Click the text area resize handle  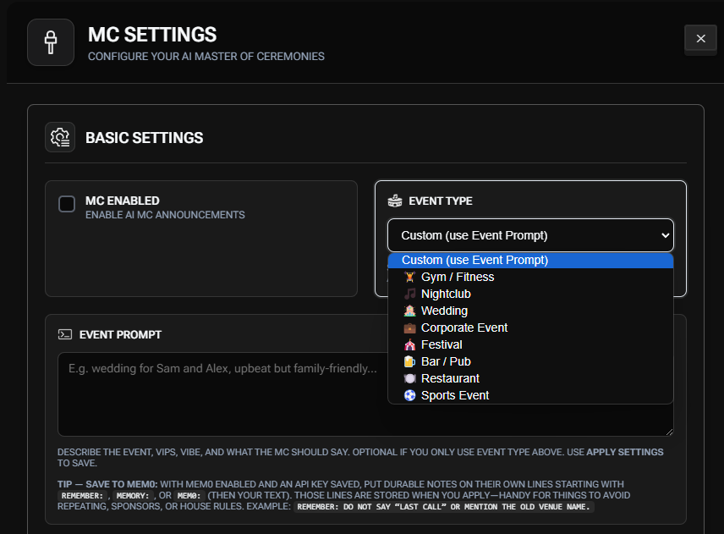coord(669,432)
